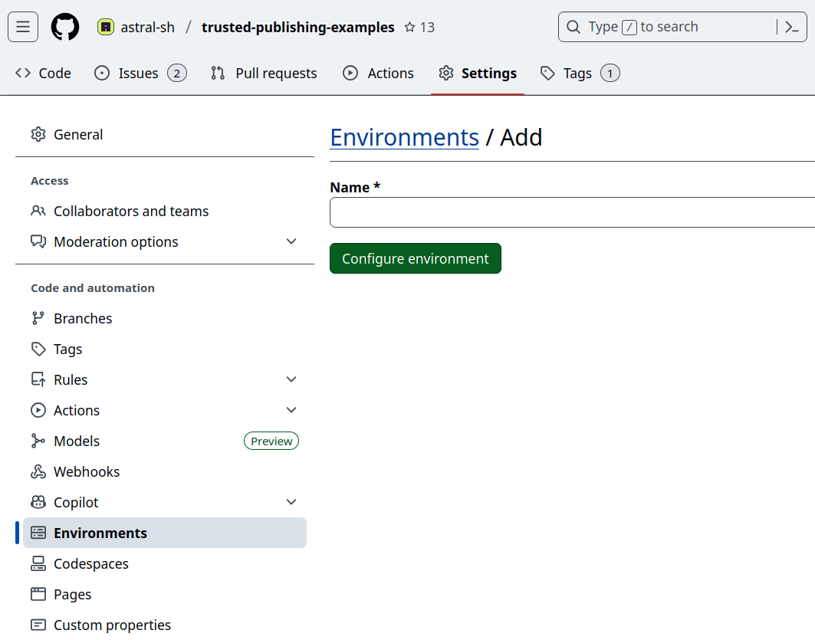Switch to the Pull requests tab
Viewport: 815px width, 640px height.
coord(264,73)
